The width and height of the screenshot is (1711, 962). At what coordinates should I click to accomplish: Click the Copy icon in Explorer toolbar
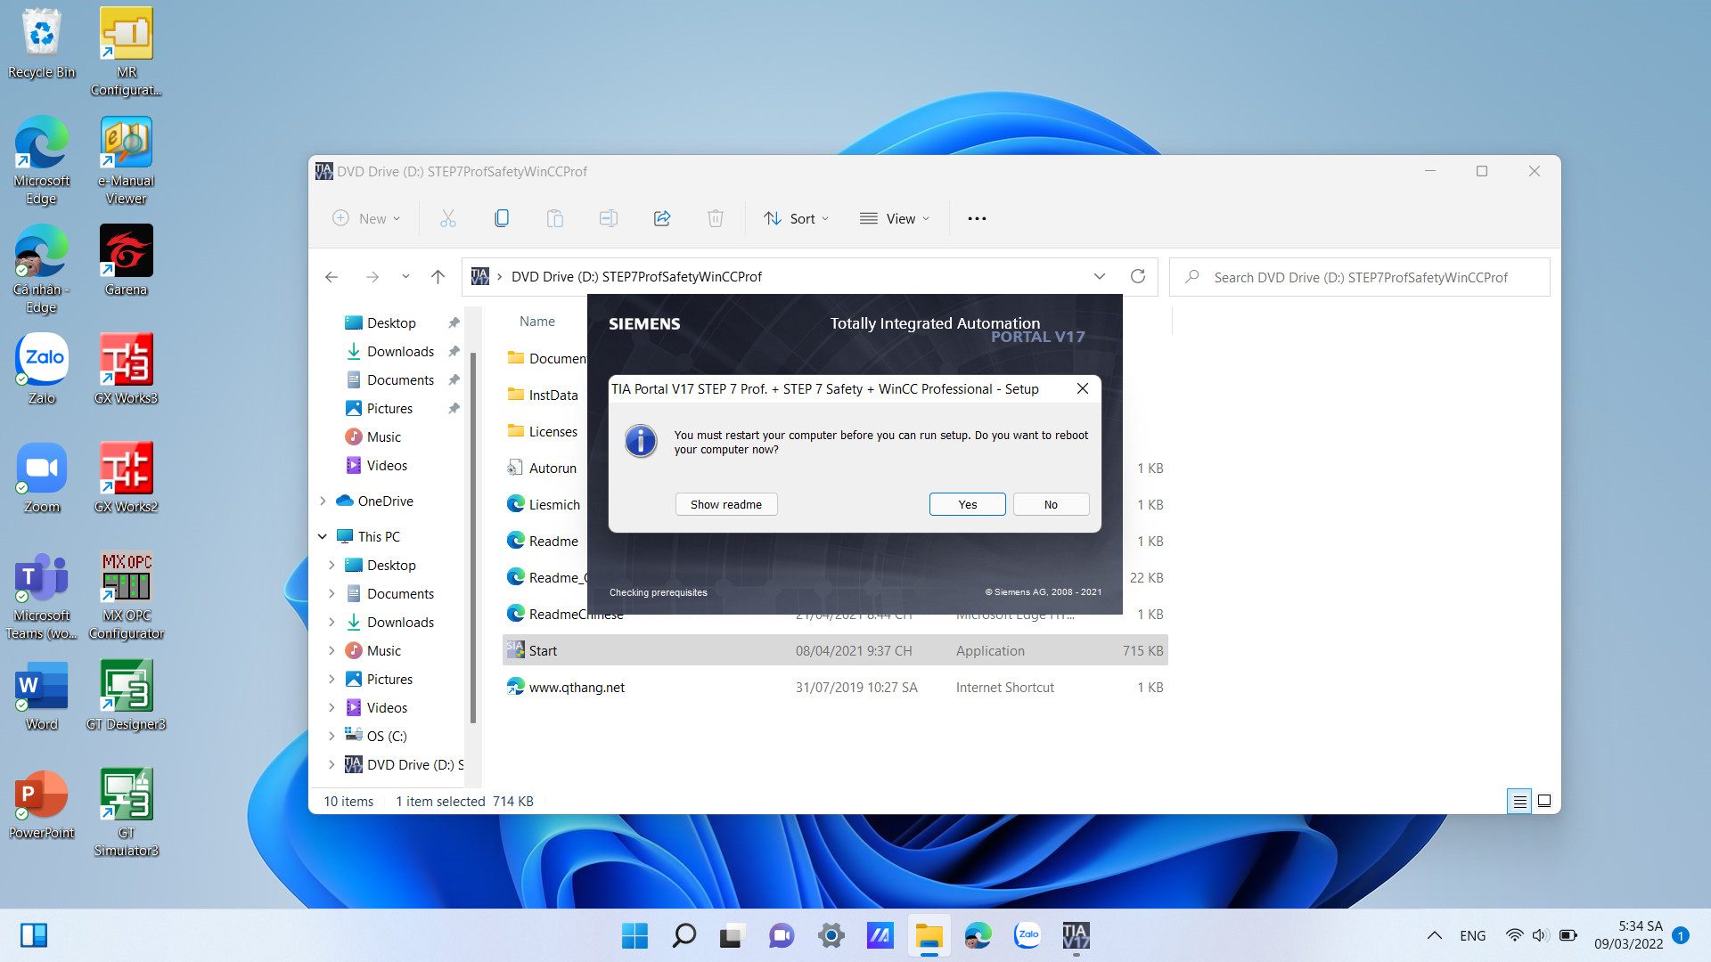point(502,218)
